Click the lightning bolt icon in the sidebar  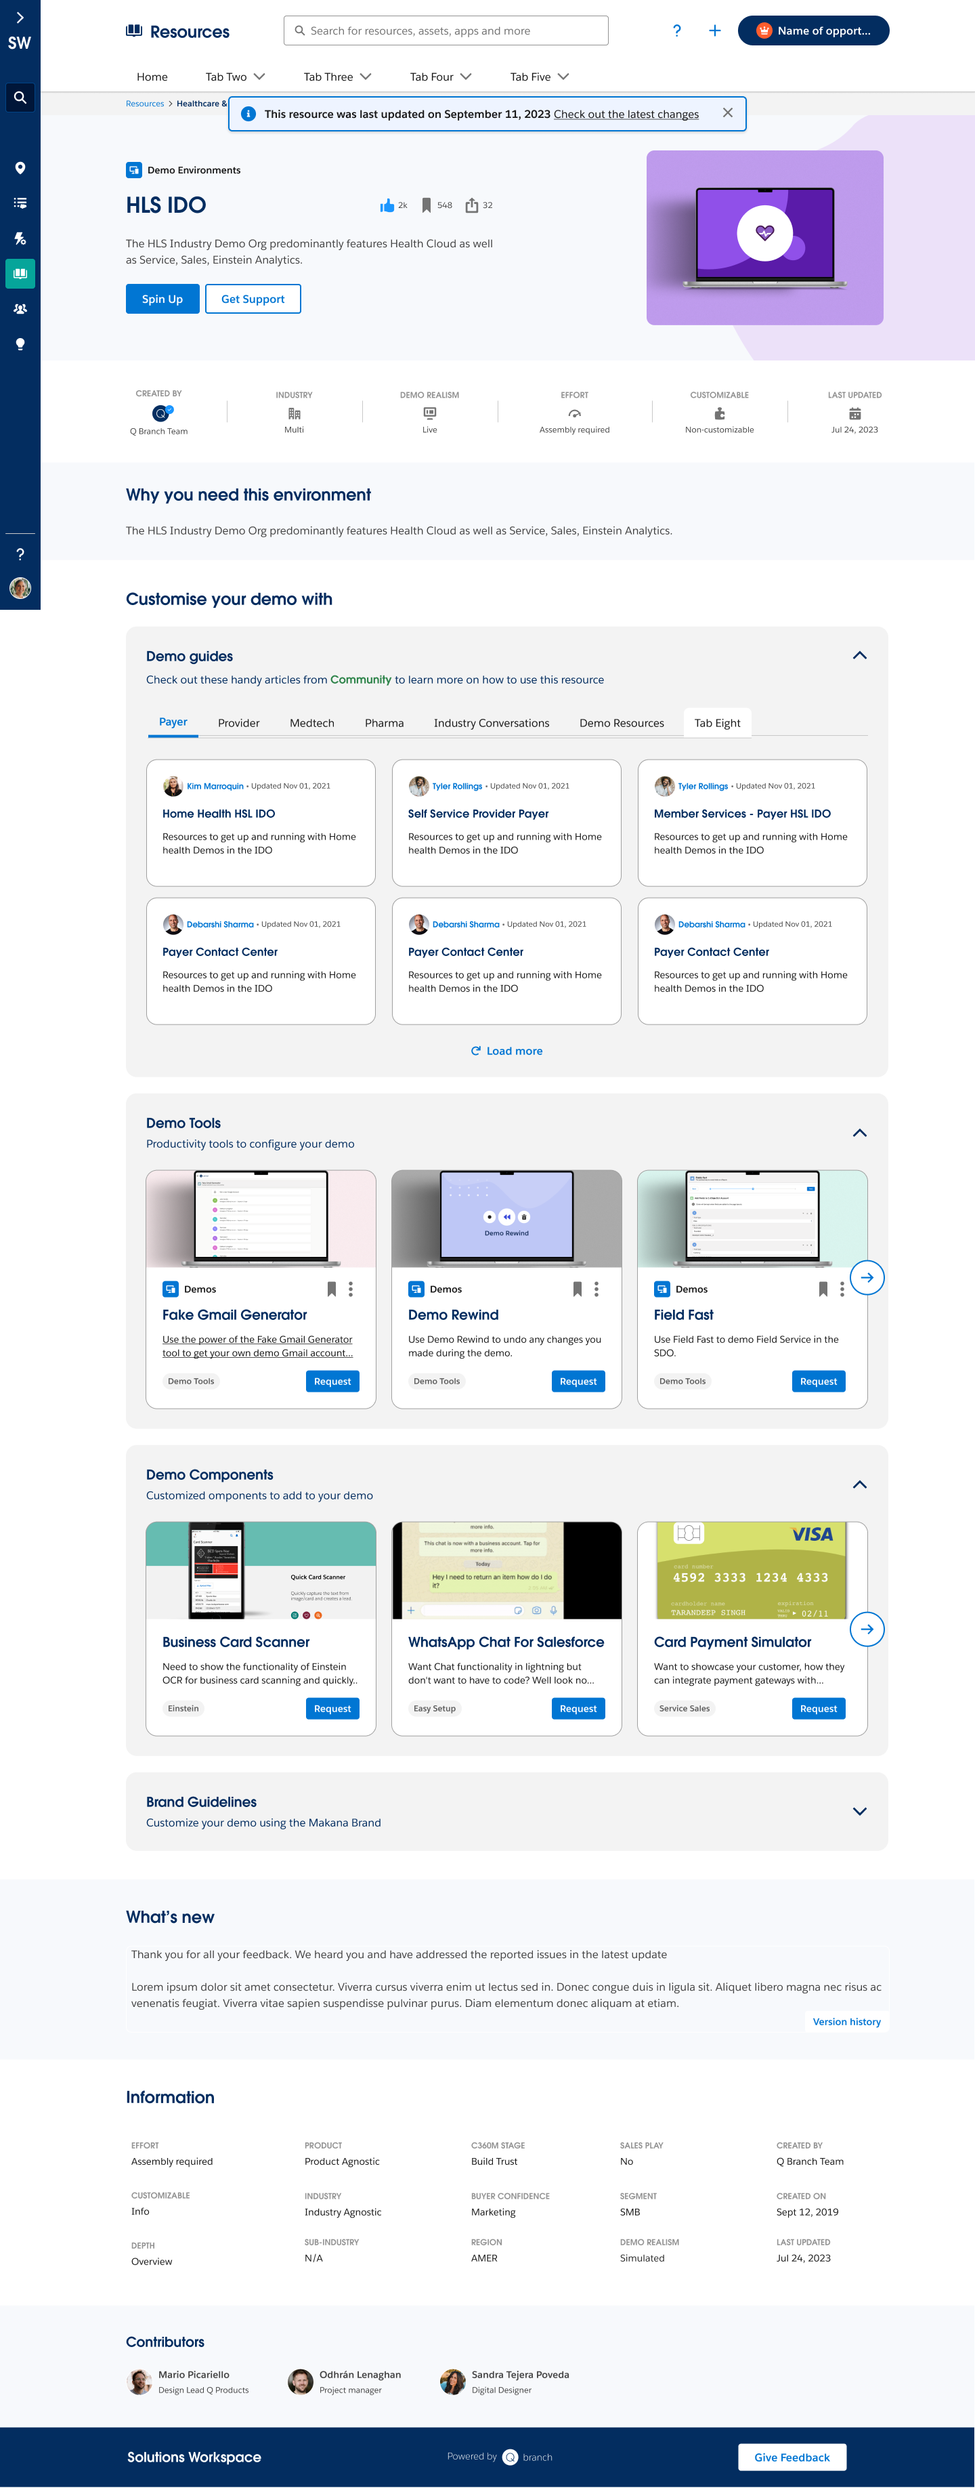pos(20,238)
